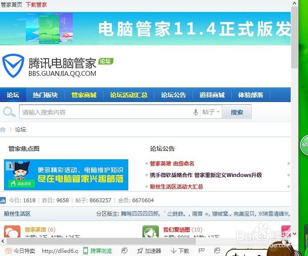Click the IE browser mode icon

217,251
